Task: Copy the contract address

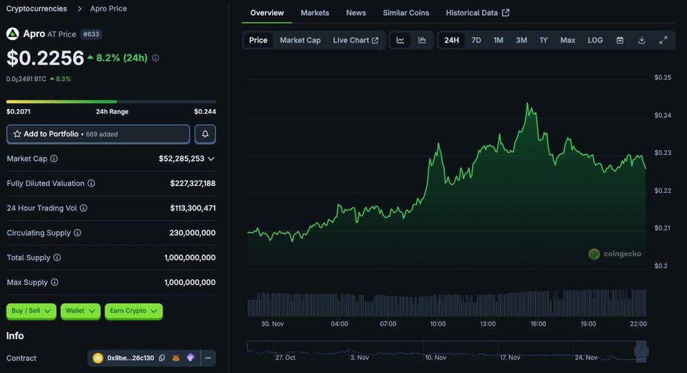Action: [162, 358]
